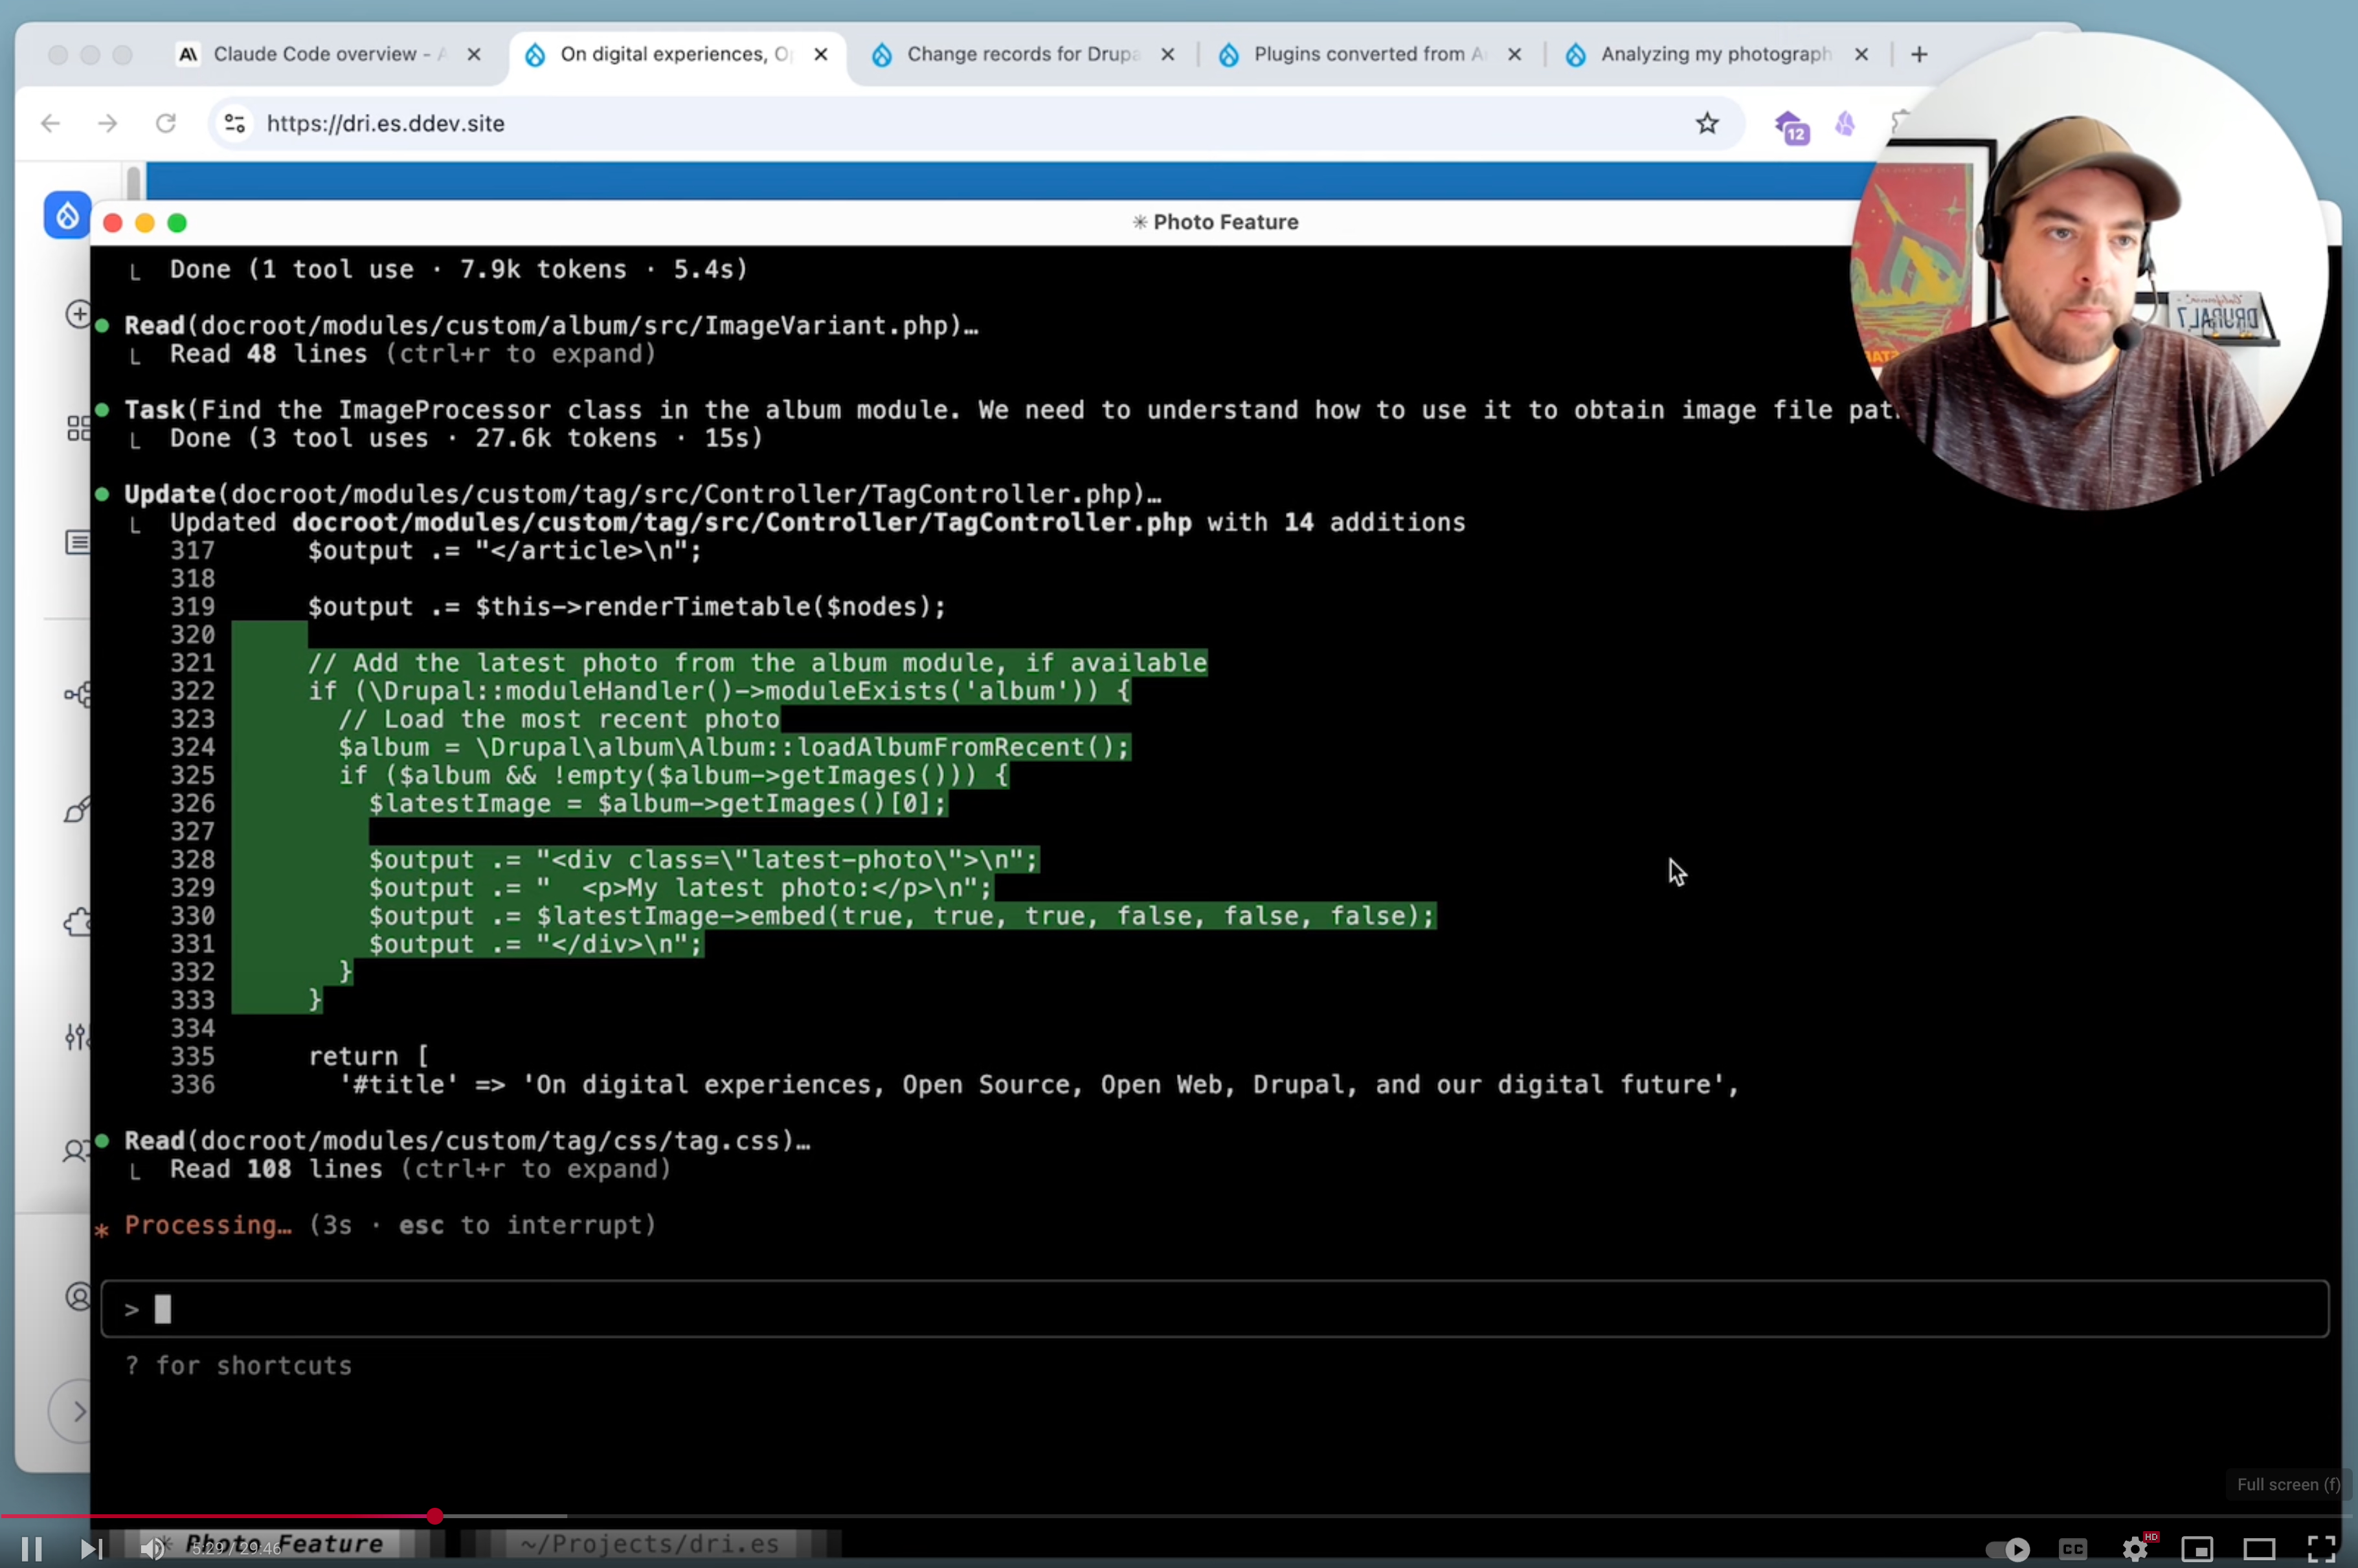Screen dimensions: 2358x1568
Task: Open the extension with the 12 badge
Action: tap(1791, 126)
